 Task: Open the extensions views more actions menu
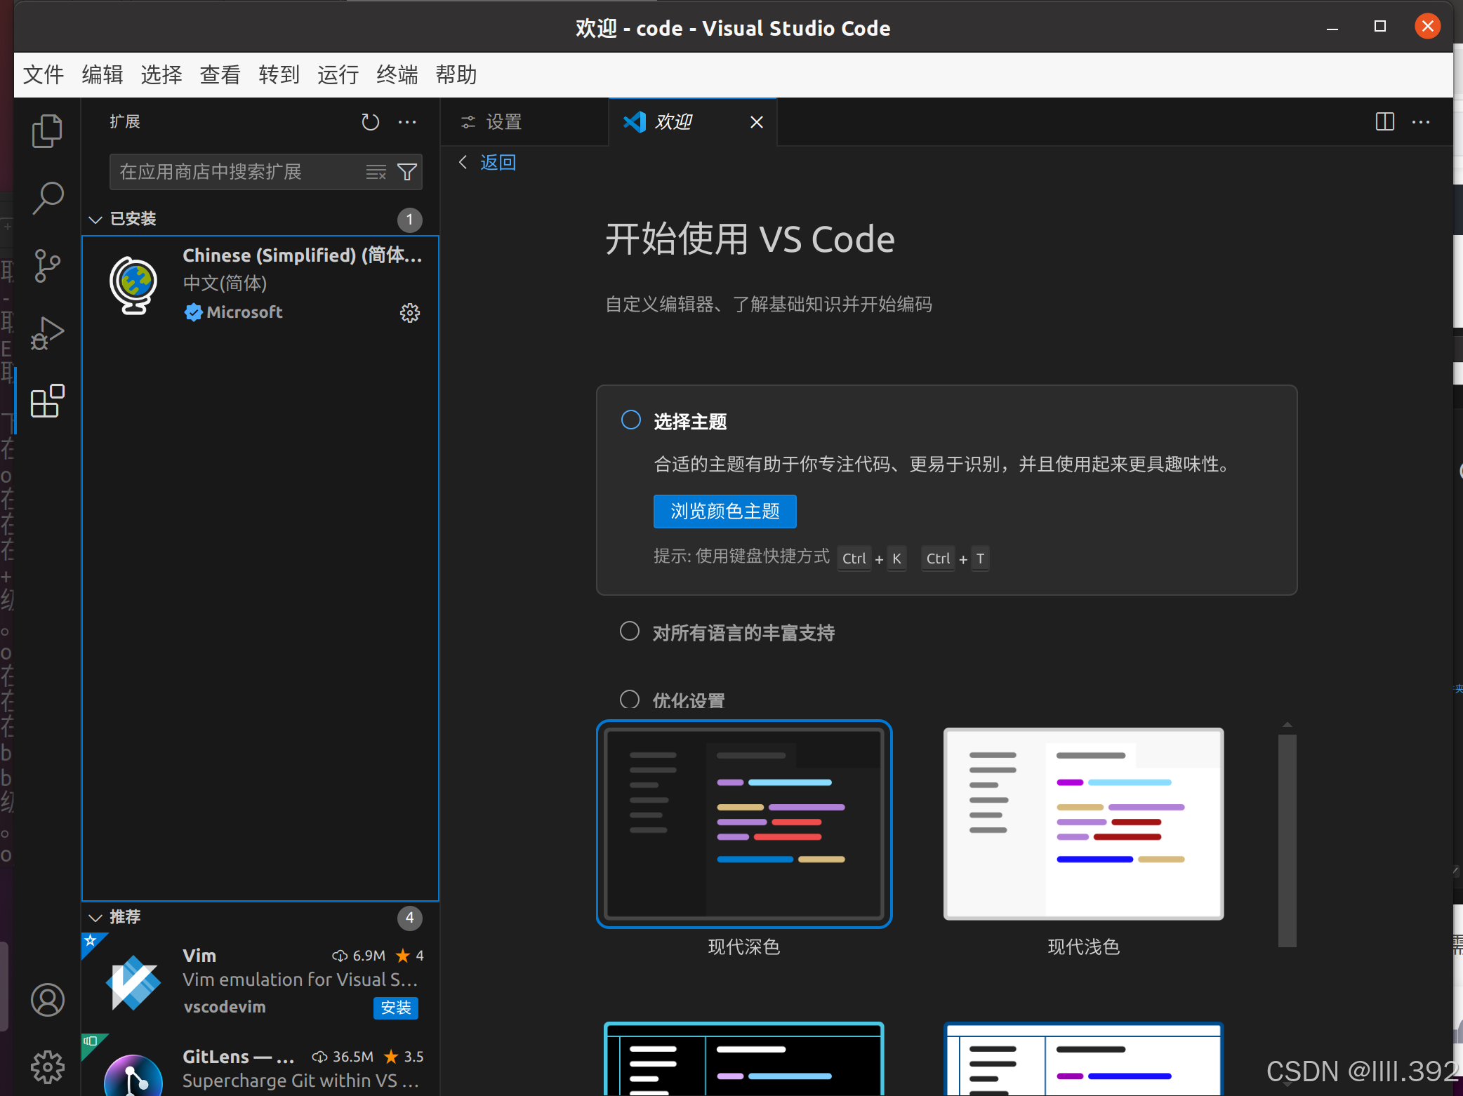(x=407, y=122)
